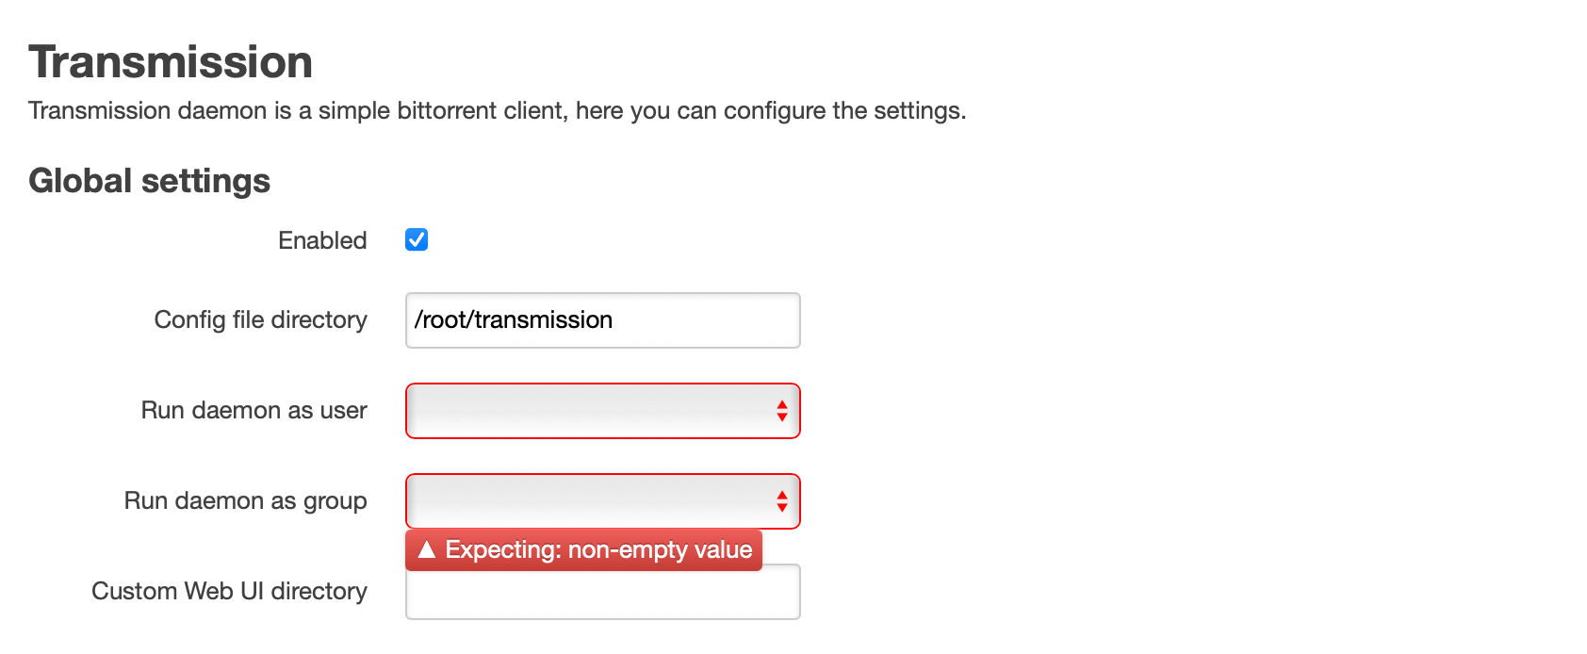Open the Run daemon as group dropdown
The height and width of the screenshot is (654, 1587).
(x=603, y=501)
